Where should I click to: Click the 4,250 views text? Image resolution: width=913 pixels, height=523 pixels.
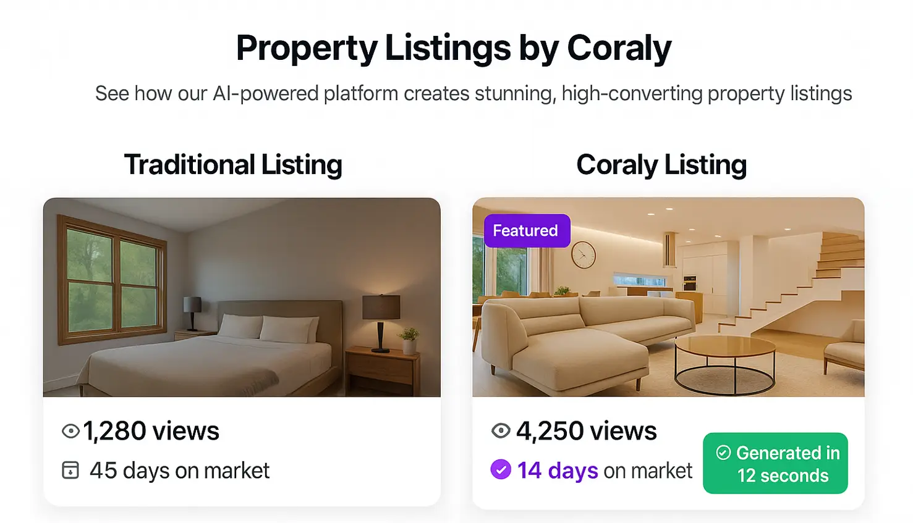587,431
